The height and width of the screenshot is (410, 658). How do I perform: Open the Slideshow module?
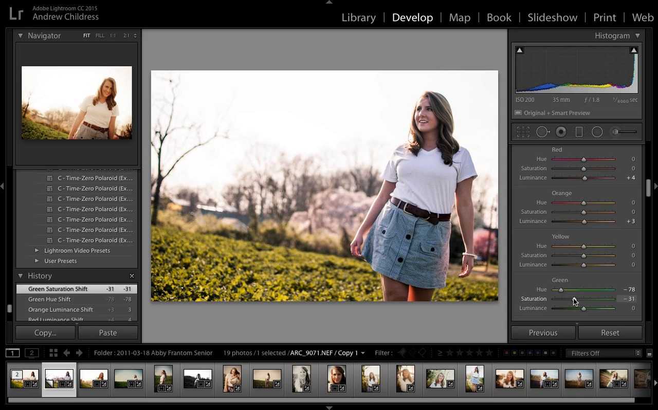tap(552, 17)
